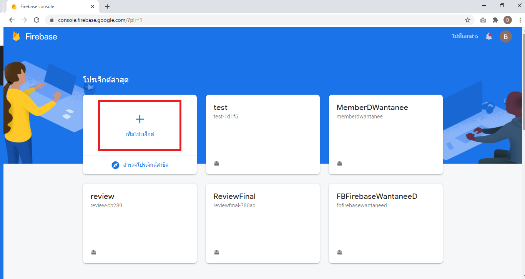Select the Firebase console tab
The image size is (525, 279).
pyautogui.click(x=53, y=7)
